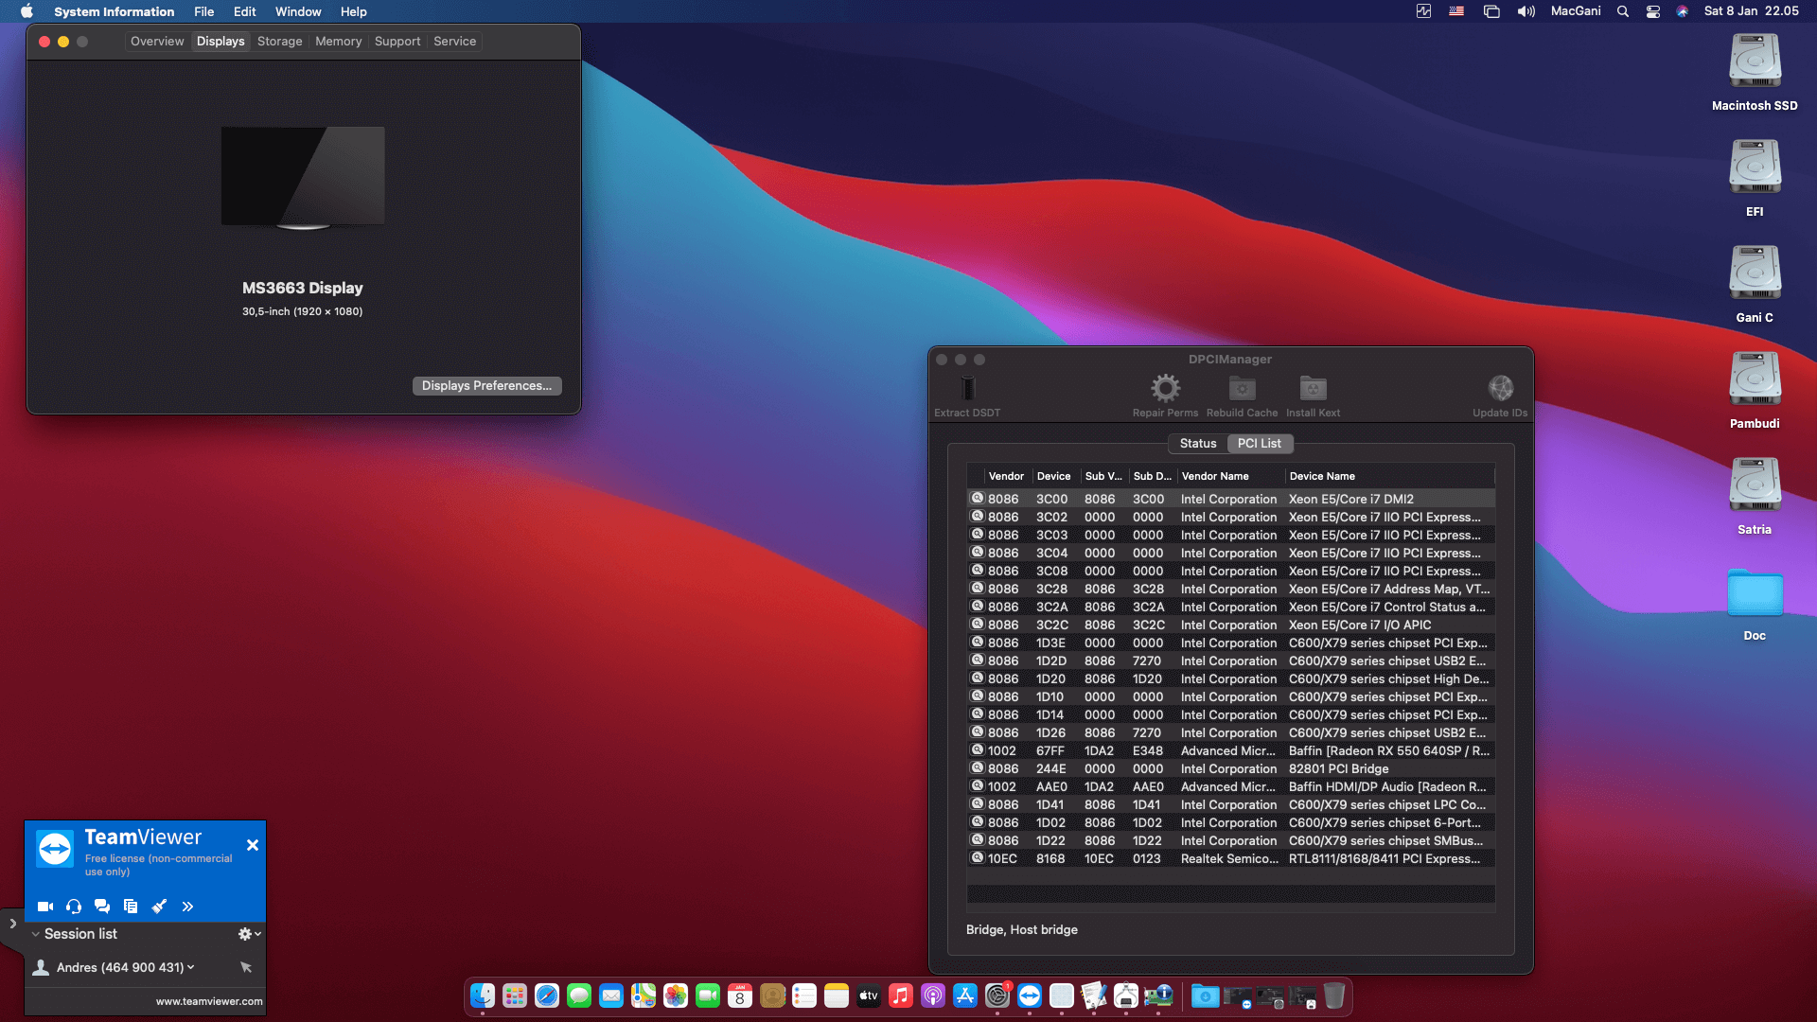Open TeamViewer file transfer icon
1817x1022 pixels.
[131, 906]
